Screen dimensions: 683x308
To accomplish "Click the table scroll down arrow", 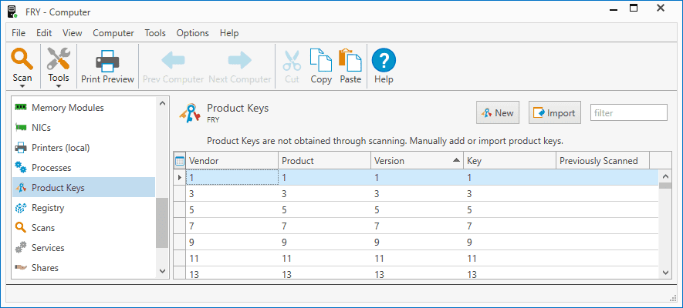I will (x=665, y=272).
